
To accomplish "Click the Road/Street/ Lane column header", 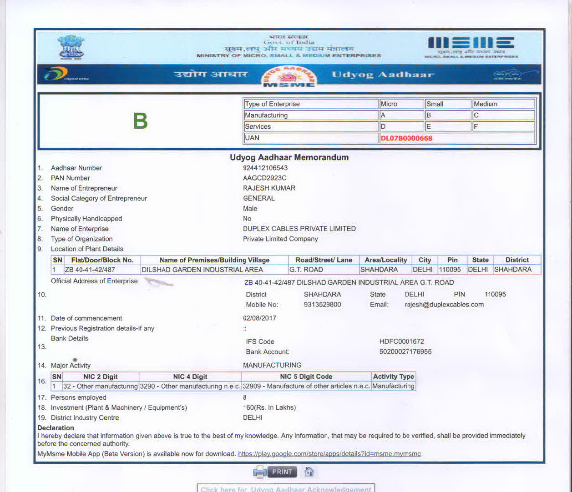I will tap(324, 260).
